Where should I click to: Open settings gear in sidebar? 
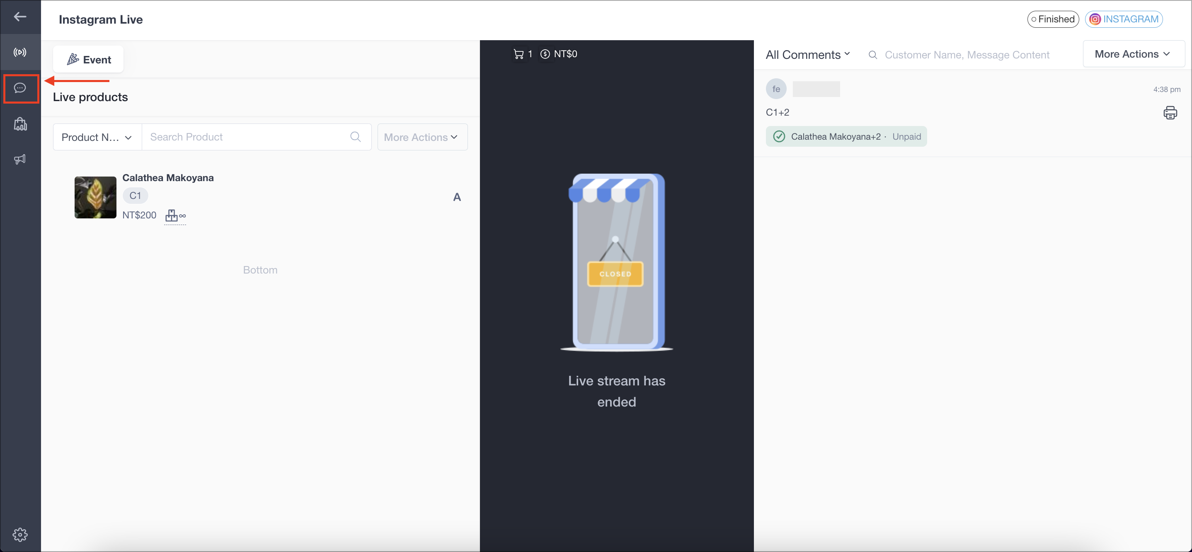pyautogui.click(x=20, y=535)
